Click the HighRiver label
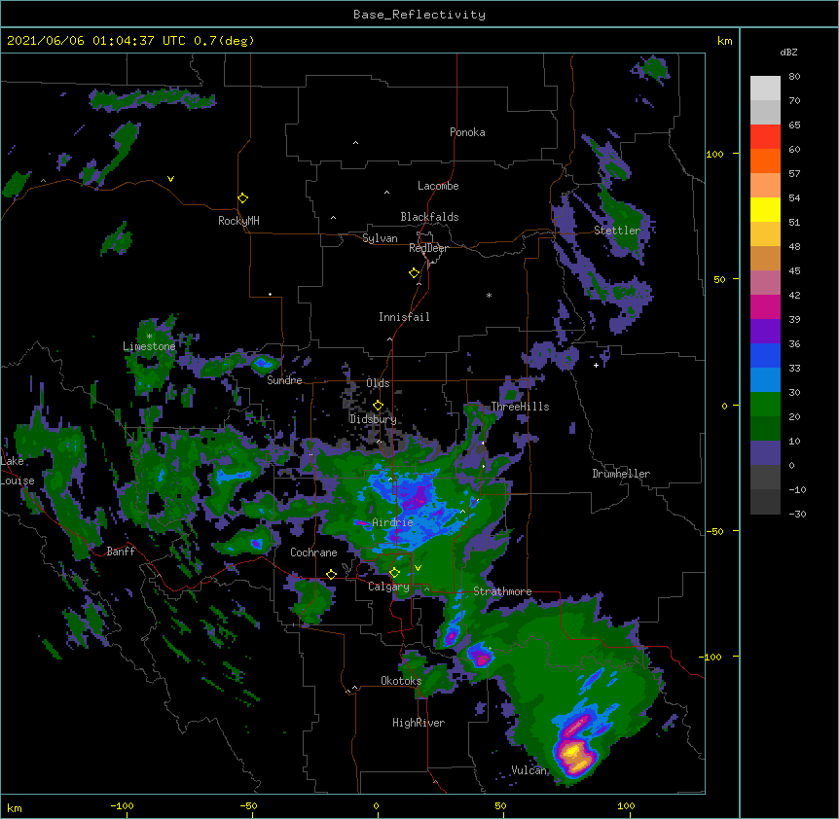 coord(419,723)
